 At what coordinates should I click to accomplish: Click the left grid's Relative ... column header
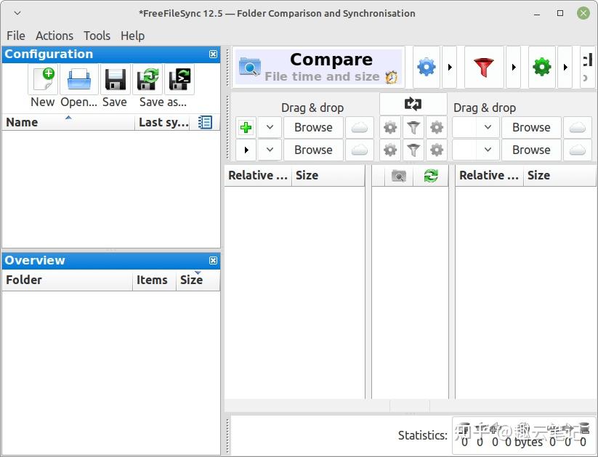pos(258,176)
